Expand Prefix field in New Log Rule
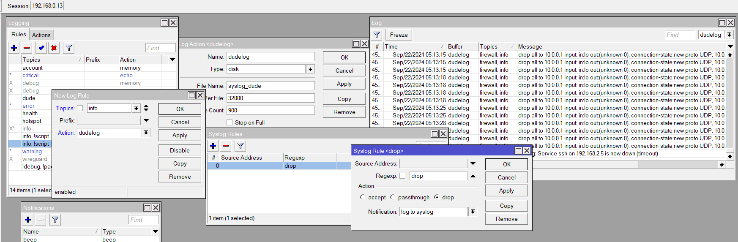The image size is (738, 242). pyautogui.click(x=146, y=121)
